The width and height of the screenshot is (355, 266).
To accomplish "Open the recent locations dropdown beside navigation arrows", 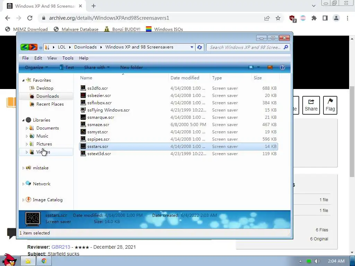I will click(x=41, y=47).
